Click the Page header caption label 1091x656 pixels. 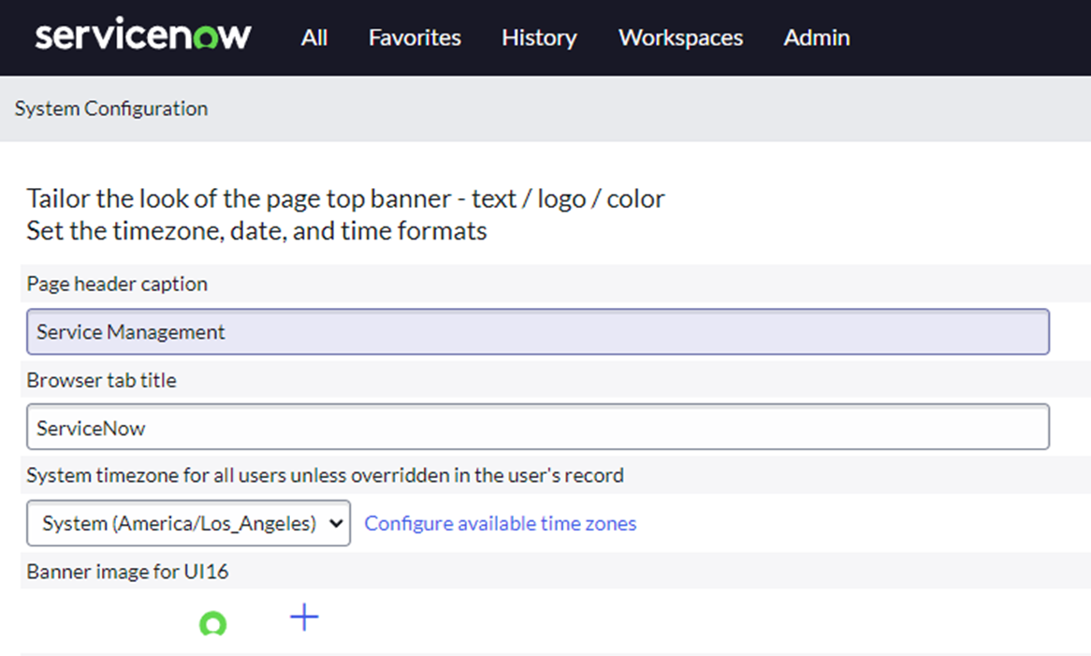(x=117, y=284)
